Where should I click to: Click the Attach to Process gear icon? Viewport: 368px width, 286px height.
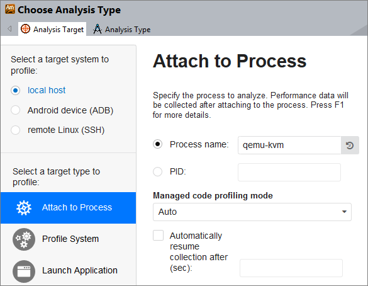pyautogui.click(x=24, y=208)
